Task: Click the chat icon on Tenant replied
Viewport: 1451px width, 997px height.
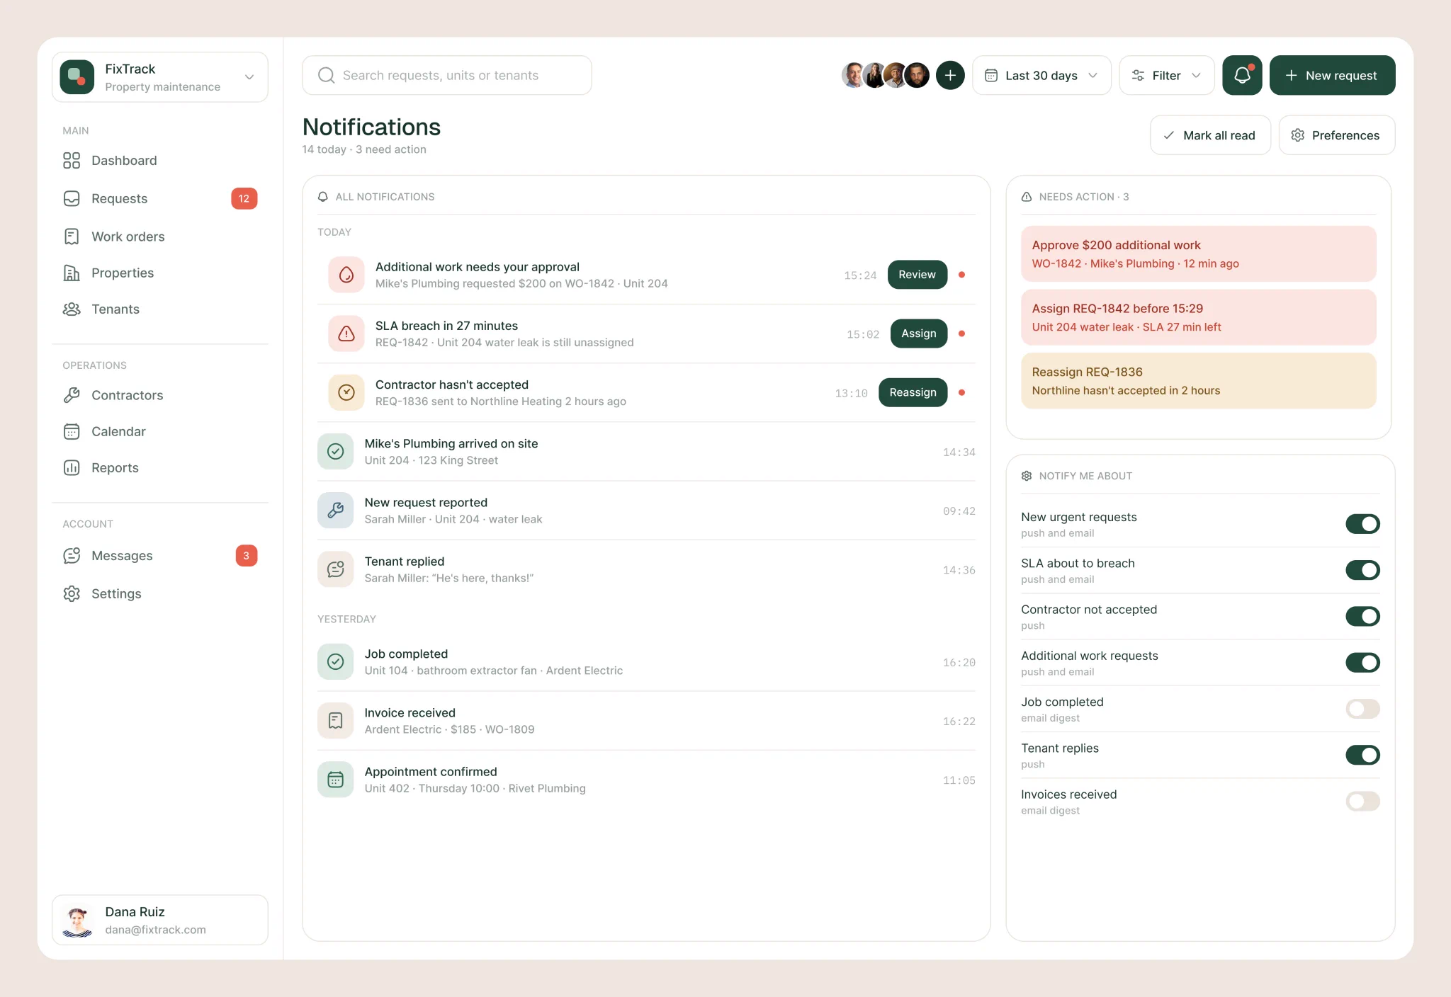Action: click(x=336, y=569)
